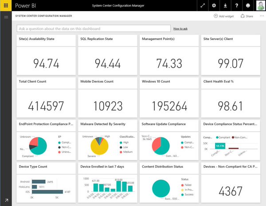This screenshot has height=206, width=266.
Task: Click the download icon in the header
Action: click(226, 6)
